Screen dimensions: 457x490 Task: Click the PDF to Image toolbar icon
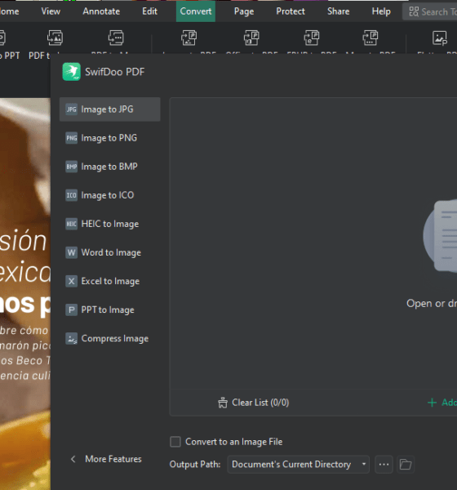(55, 38)
